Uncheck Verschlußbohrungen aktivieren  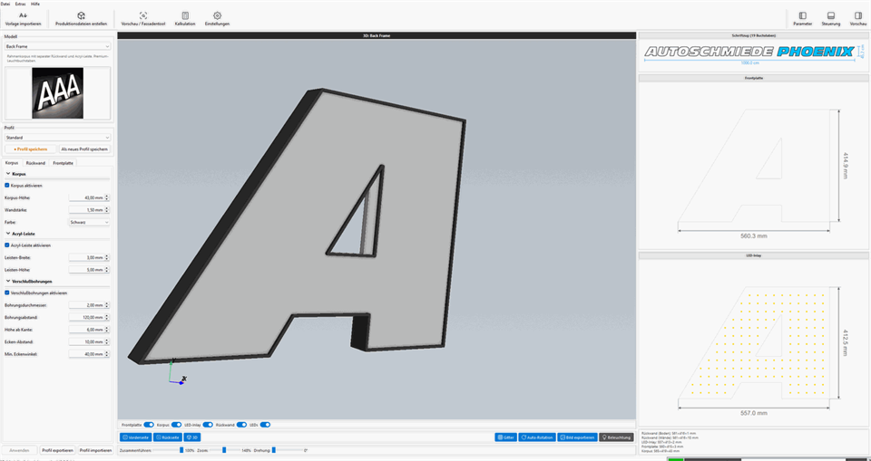point(6,293)
